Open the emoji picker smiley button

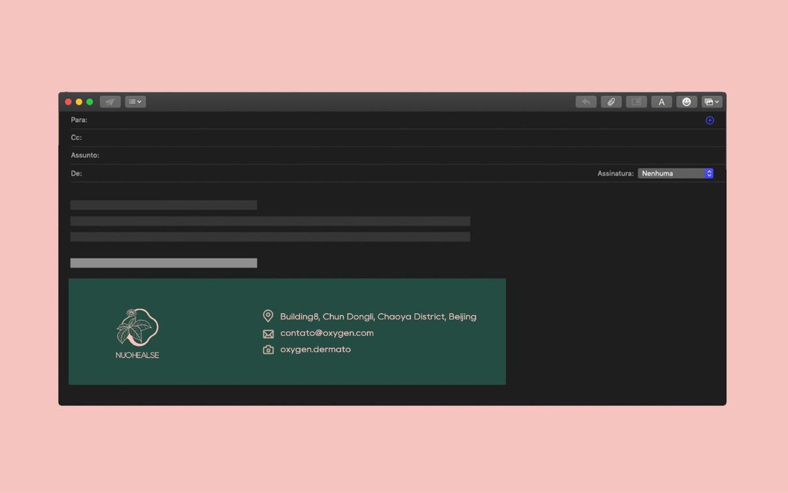(686, 102)
